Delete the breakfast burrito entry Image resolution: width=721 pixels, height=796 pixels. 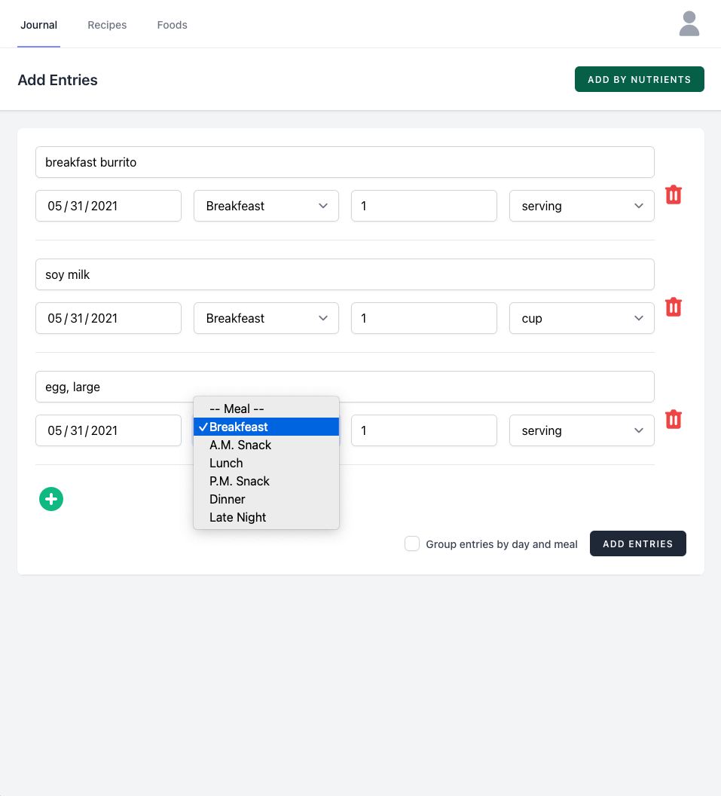(674, 195)
